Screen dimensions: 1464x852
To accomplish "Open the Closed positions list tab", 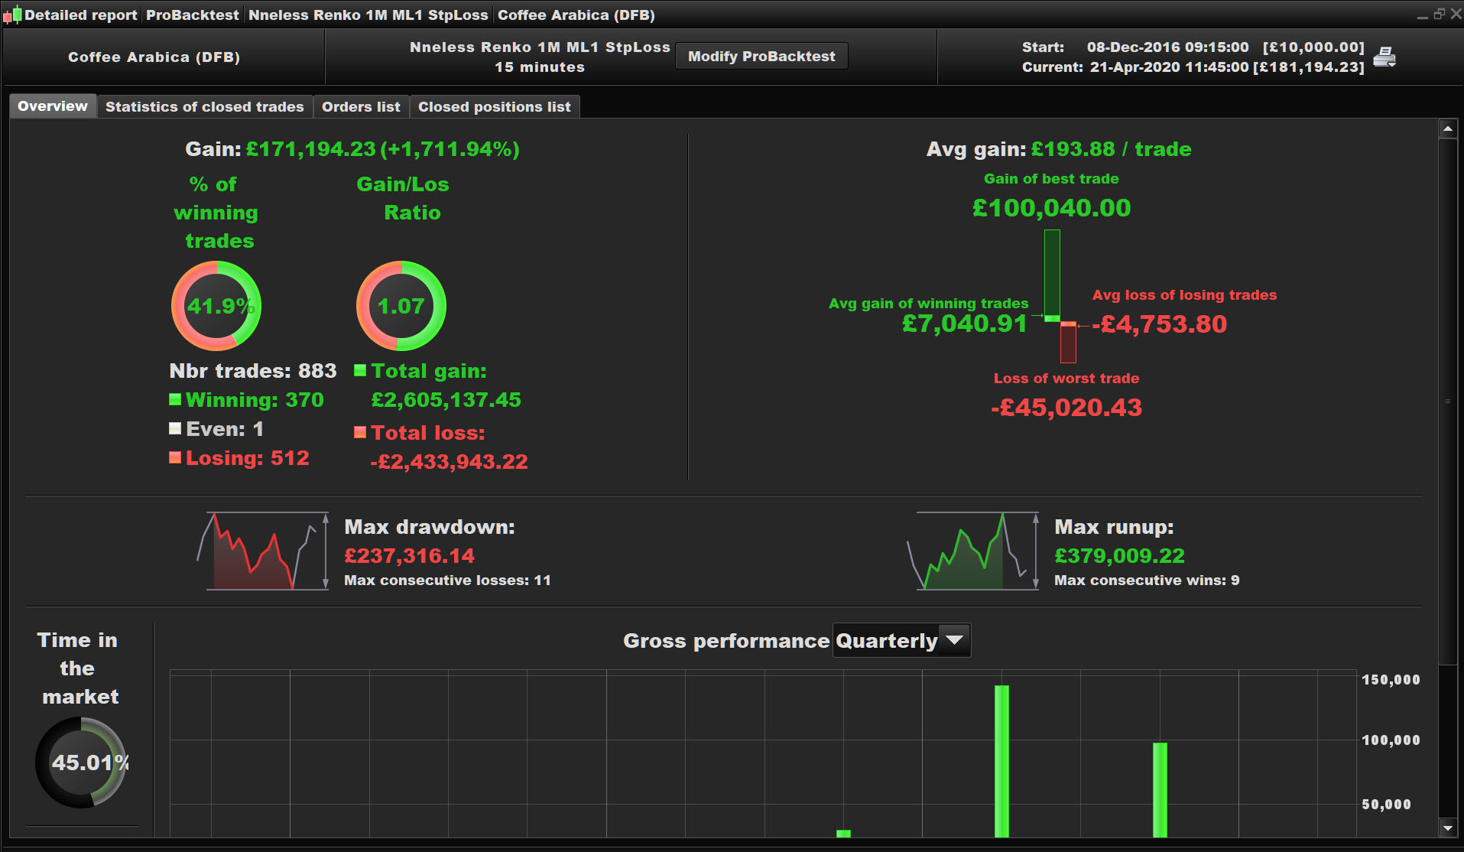I will 495,107.
